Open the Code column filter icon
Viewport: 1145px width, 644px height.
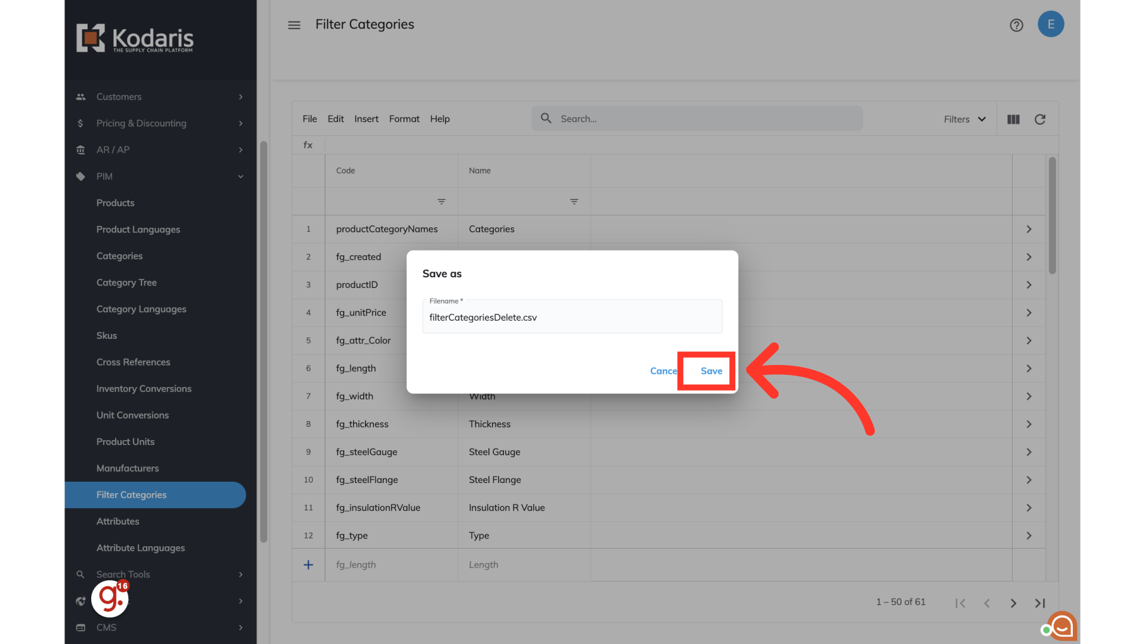pos(441,202)
